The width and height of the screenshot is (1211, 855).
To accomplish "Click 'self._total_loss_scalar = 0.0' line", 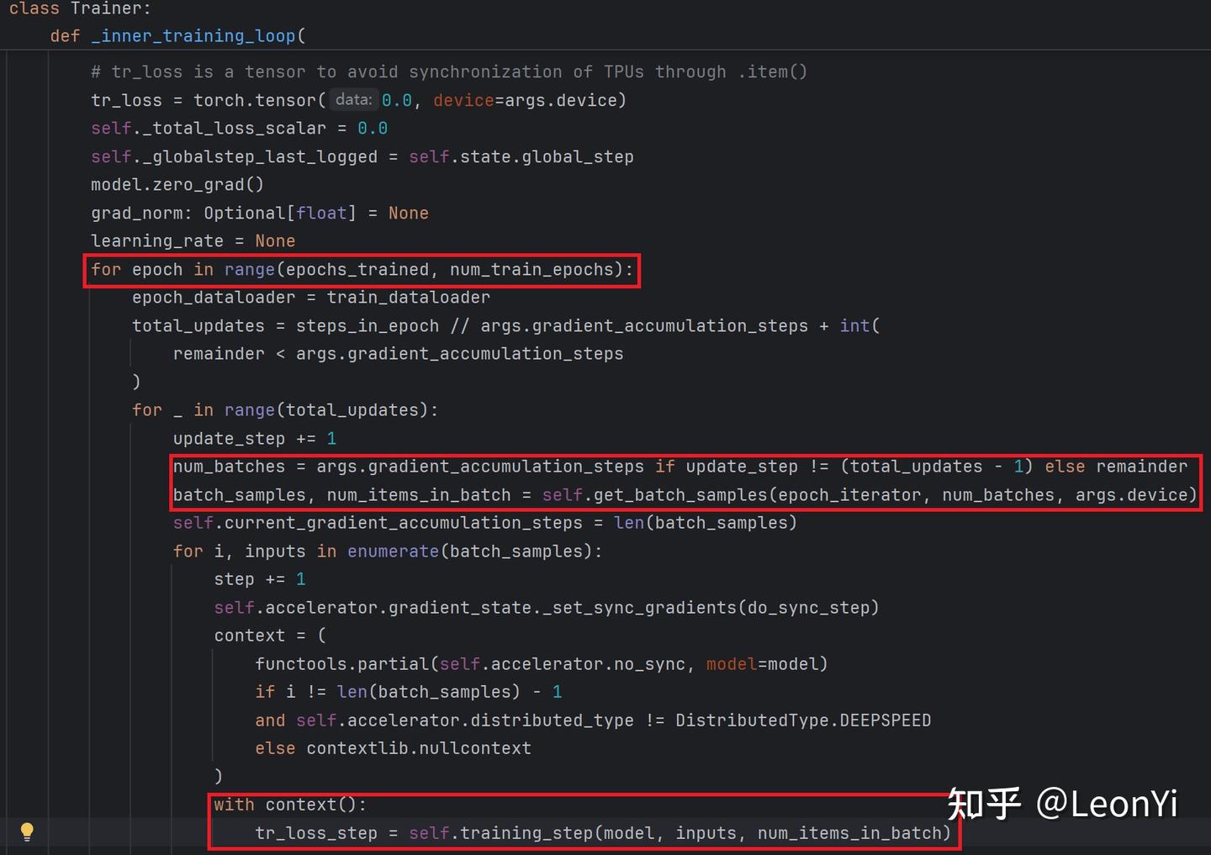I will (240, 129).
